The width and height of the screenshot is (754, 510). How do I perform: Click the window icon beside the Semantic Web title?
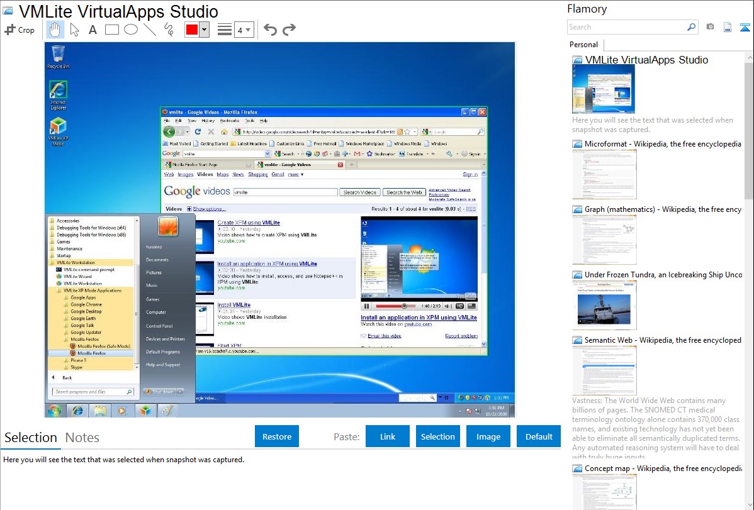click(577, 340)
